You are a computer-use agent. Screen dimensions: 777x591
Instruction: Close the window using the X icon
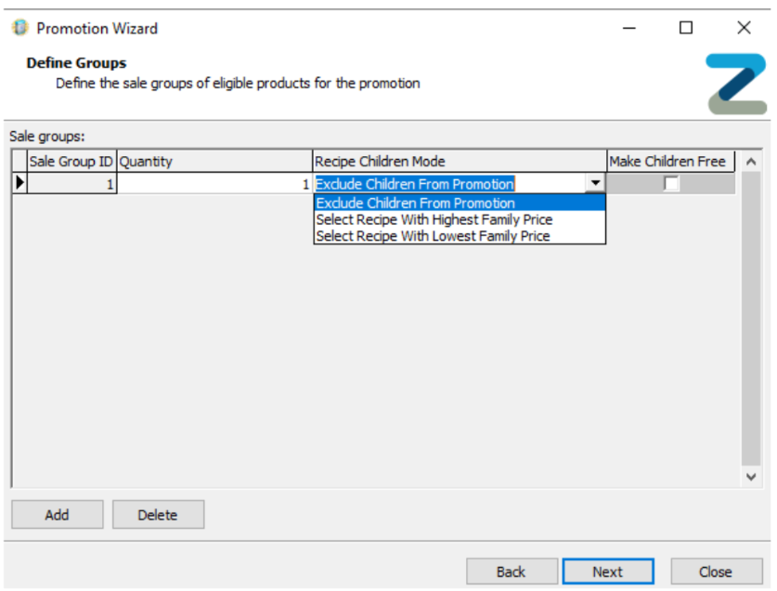point(744,28)
